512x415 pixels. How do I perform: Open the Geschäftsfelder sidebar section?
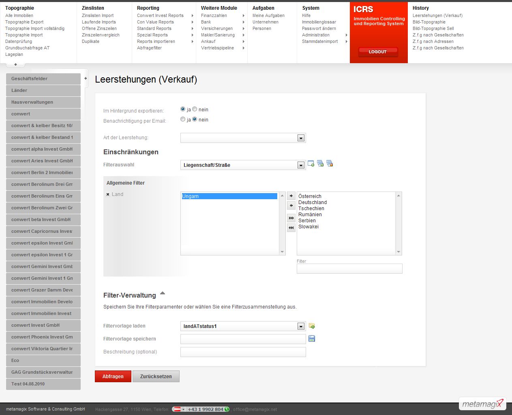(43, 79)
